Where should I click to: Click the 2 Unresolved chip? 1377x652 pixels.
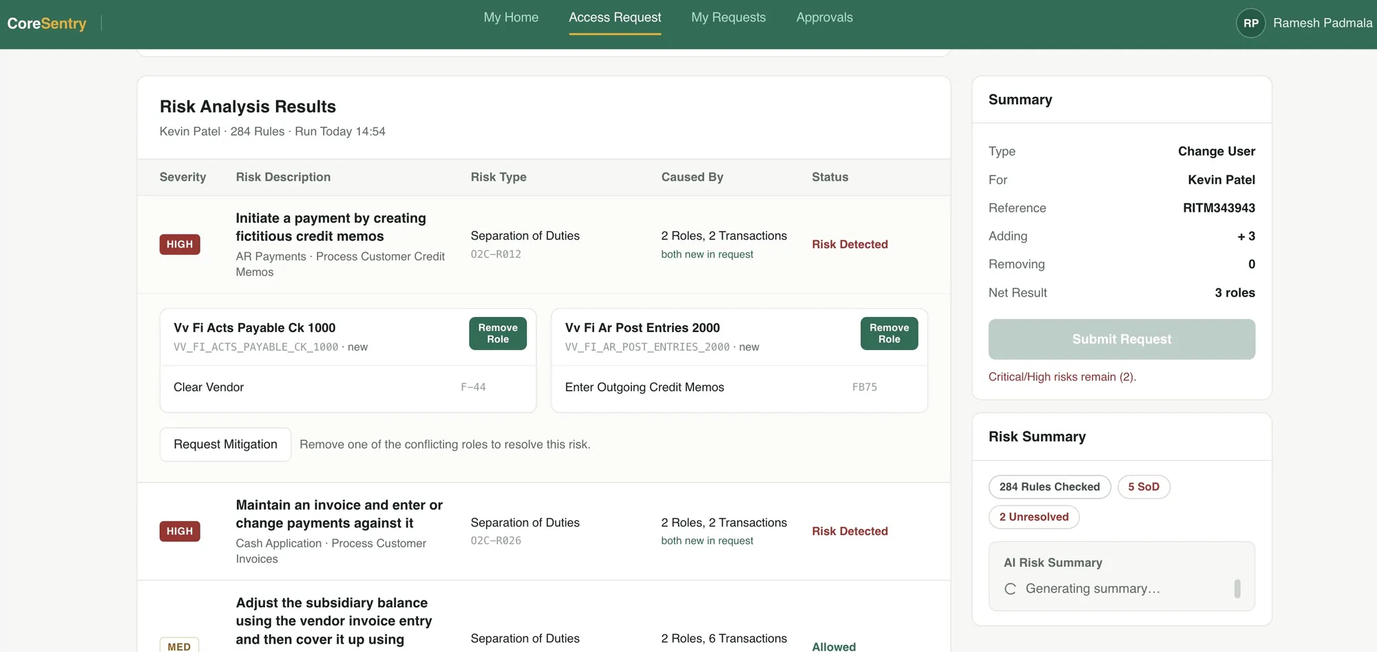coord(1033,517)
